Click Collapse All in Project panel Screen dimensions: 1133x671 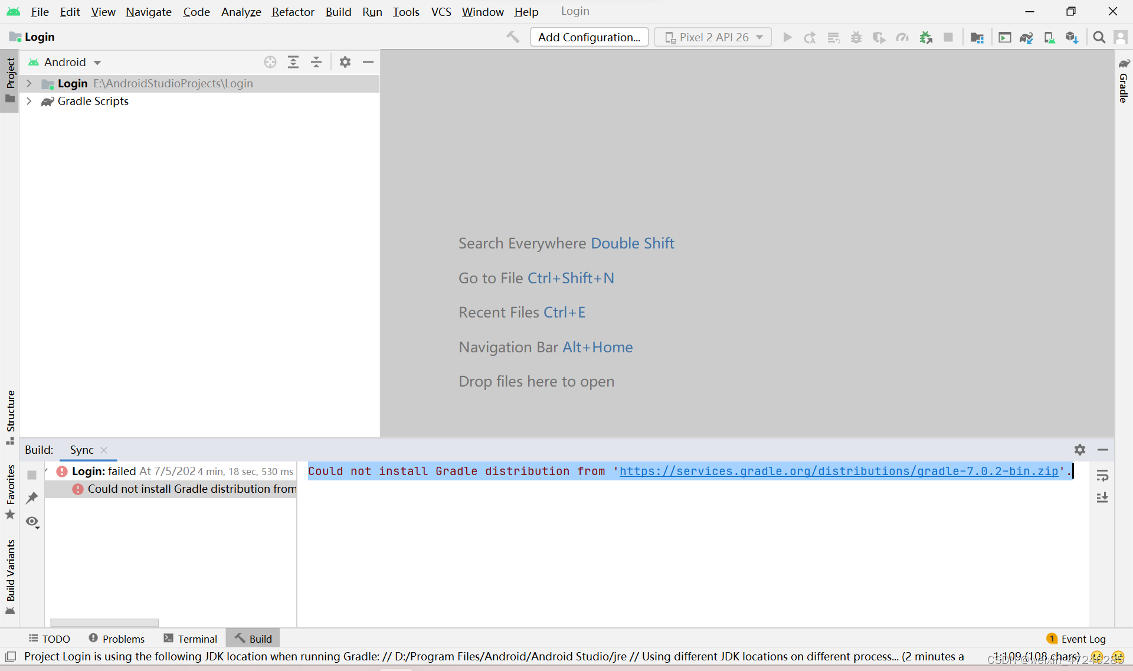pos(316,62)
